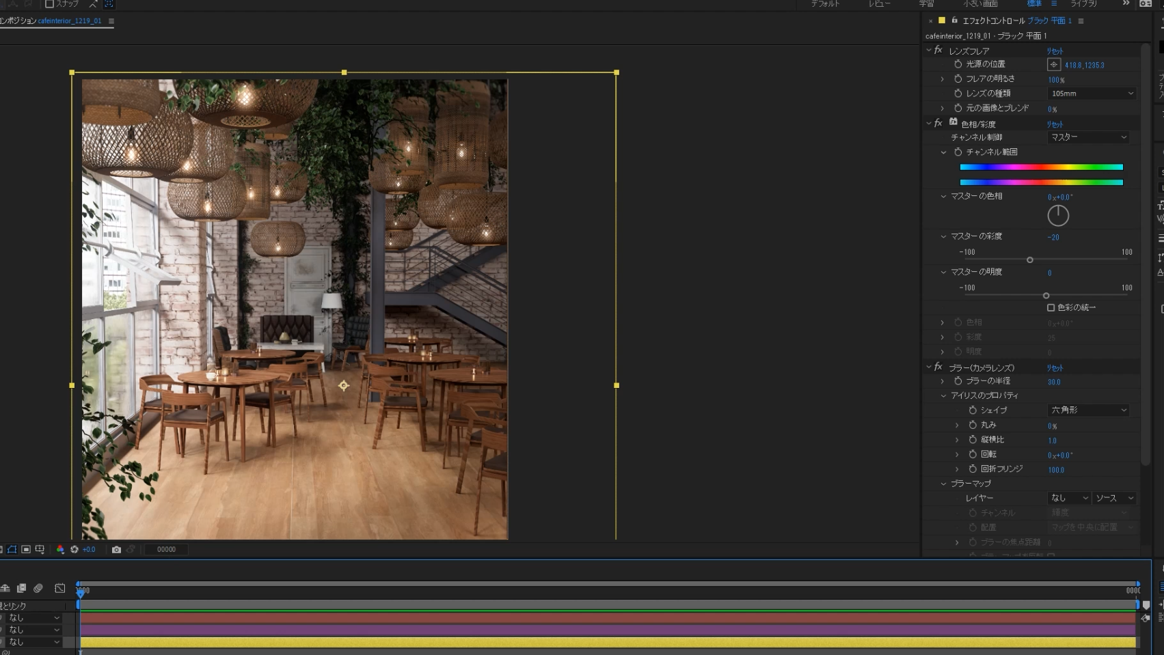Toggle the effect controls panel lock icon

(955, 20)
